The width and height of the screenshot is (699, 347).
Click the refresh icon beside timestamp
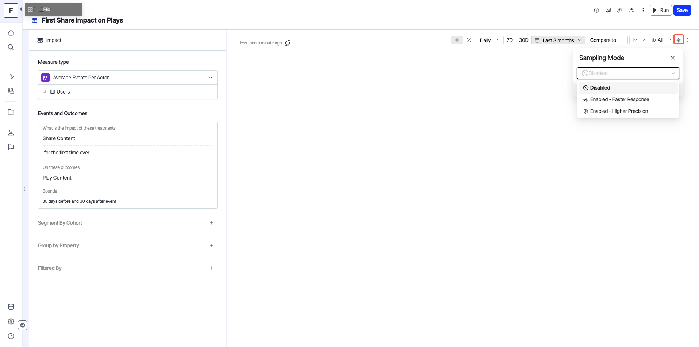tap(288, 43)
